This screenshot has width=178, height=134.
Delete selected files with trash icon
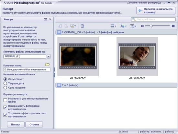pos(82,26)
